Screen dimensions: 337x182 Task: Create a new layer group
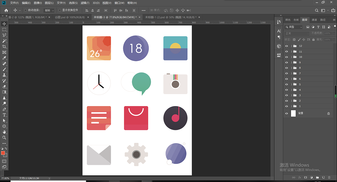[318, 178]
